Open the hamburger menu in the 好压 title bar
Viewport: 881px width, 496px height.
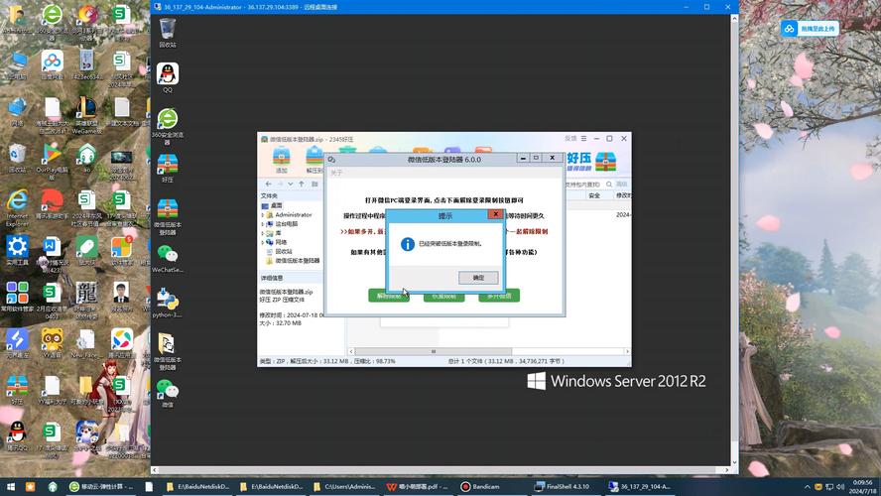pyautogui.click(x=583, y=138)
